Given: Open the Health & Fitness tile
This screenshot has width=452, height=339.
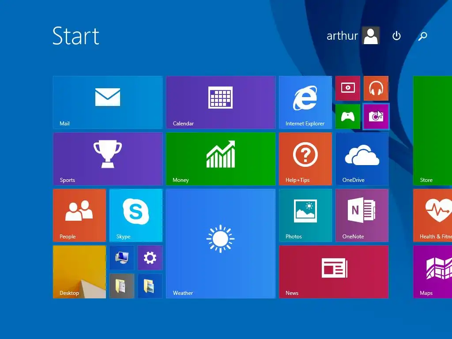Looking at the screenshot, I should click(x=433, y=215).
